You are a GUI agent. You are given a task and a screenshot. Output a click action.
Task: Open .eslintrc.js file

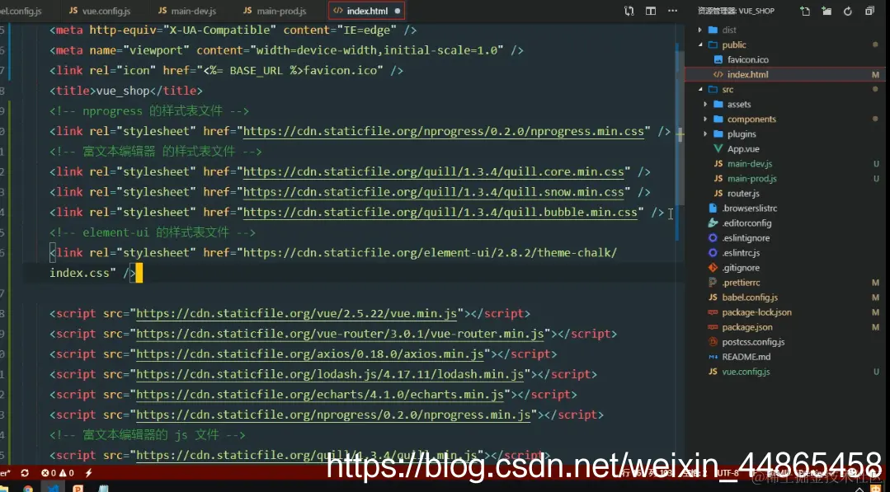coord(741,253)
